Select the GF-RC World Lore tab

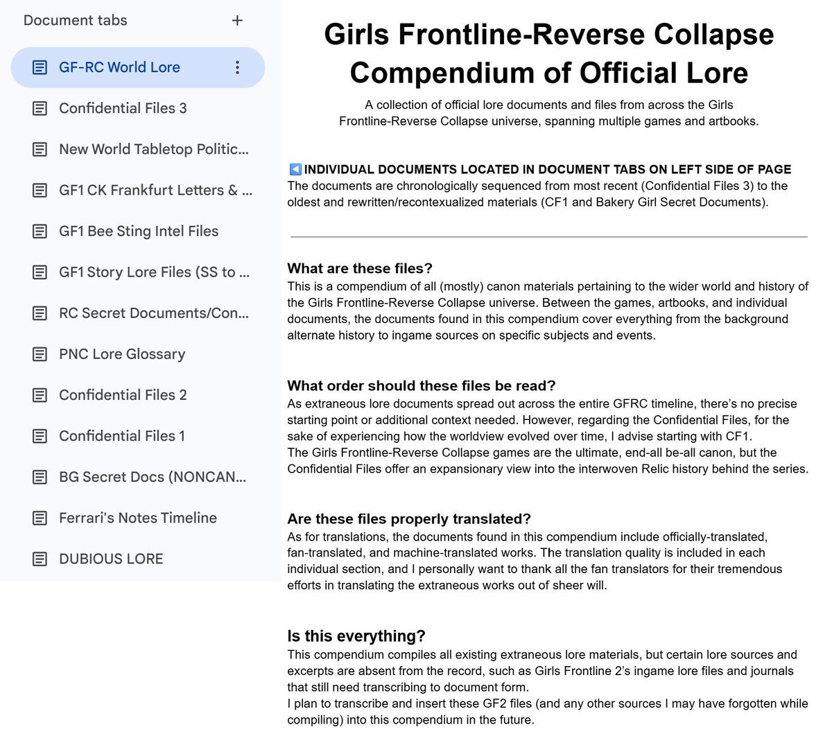(x=137, y=67)
